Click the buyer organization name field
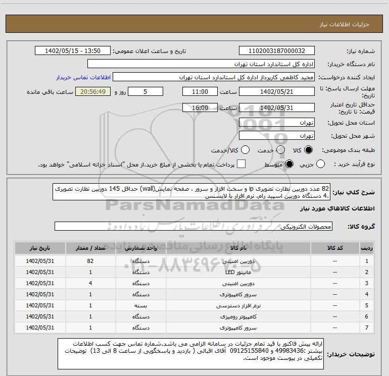Image resolution: width=389 pixels, height=376 pixels. [x=201, y=64]
